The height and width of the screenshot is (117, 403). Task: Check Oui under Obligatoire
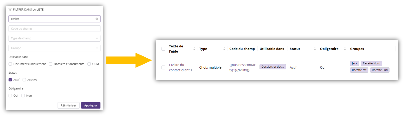(x=10, y=96)
